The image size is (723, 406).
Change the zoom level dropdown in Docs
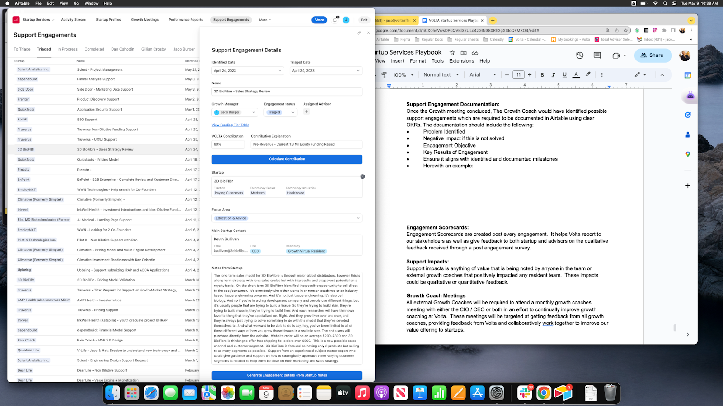(404, 75)
